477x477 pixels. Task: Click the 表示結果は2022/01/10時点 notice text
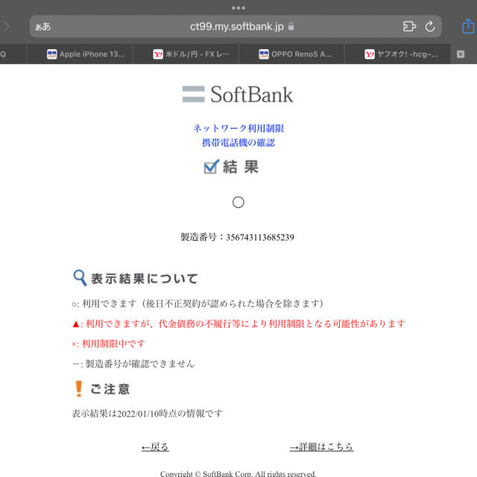(147, 414)
